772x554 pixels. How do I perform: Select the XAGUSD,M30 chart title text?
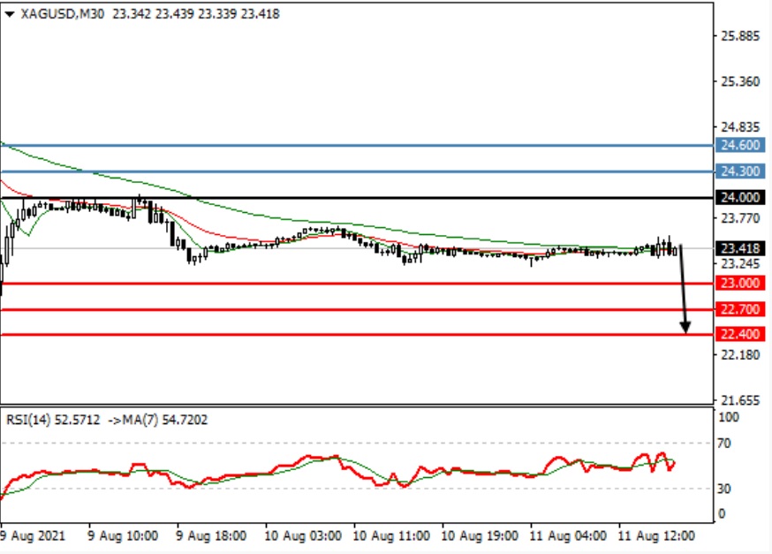coord(63,14)
